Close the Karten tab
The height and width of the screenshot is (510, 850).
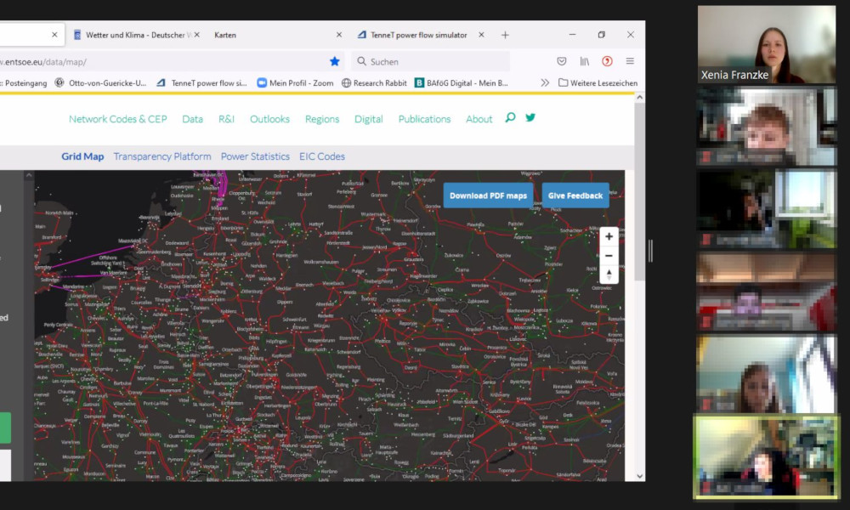click(x=339, y=35)
